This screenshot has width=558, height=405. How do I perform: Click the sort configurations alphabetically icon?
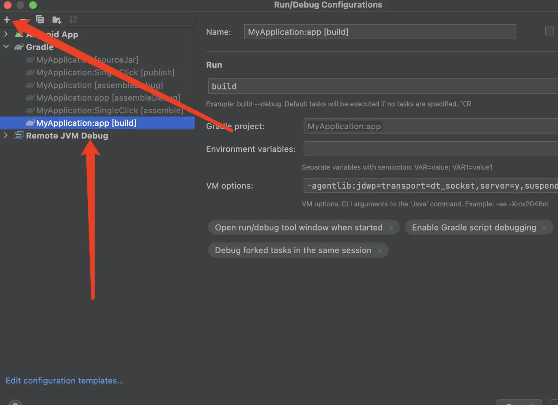point(73,20)
